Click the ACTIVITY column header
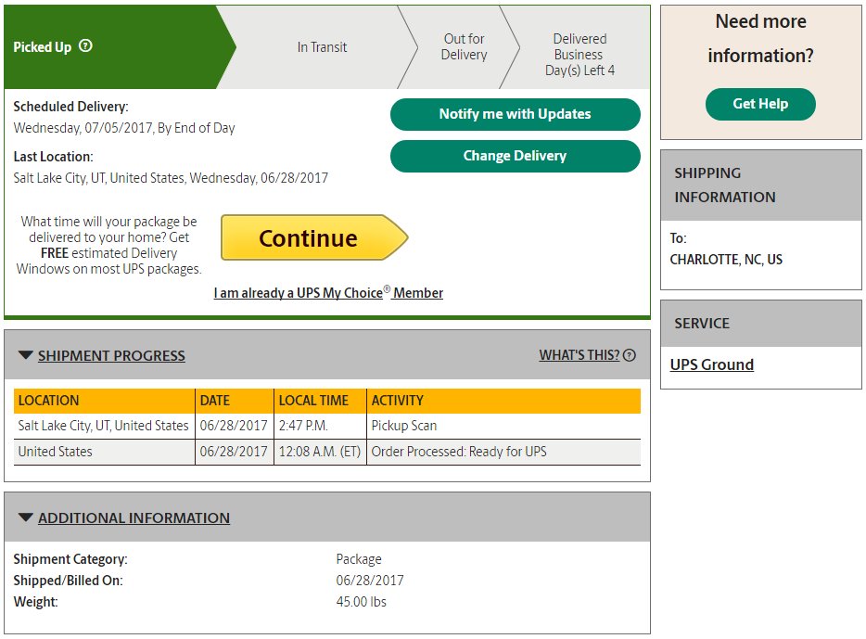The image size is (866, 639). pyautogui.click(x=503, y=401)
